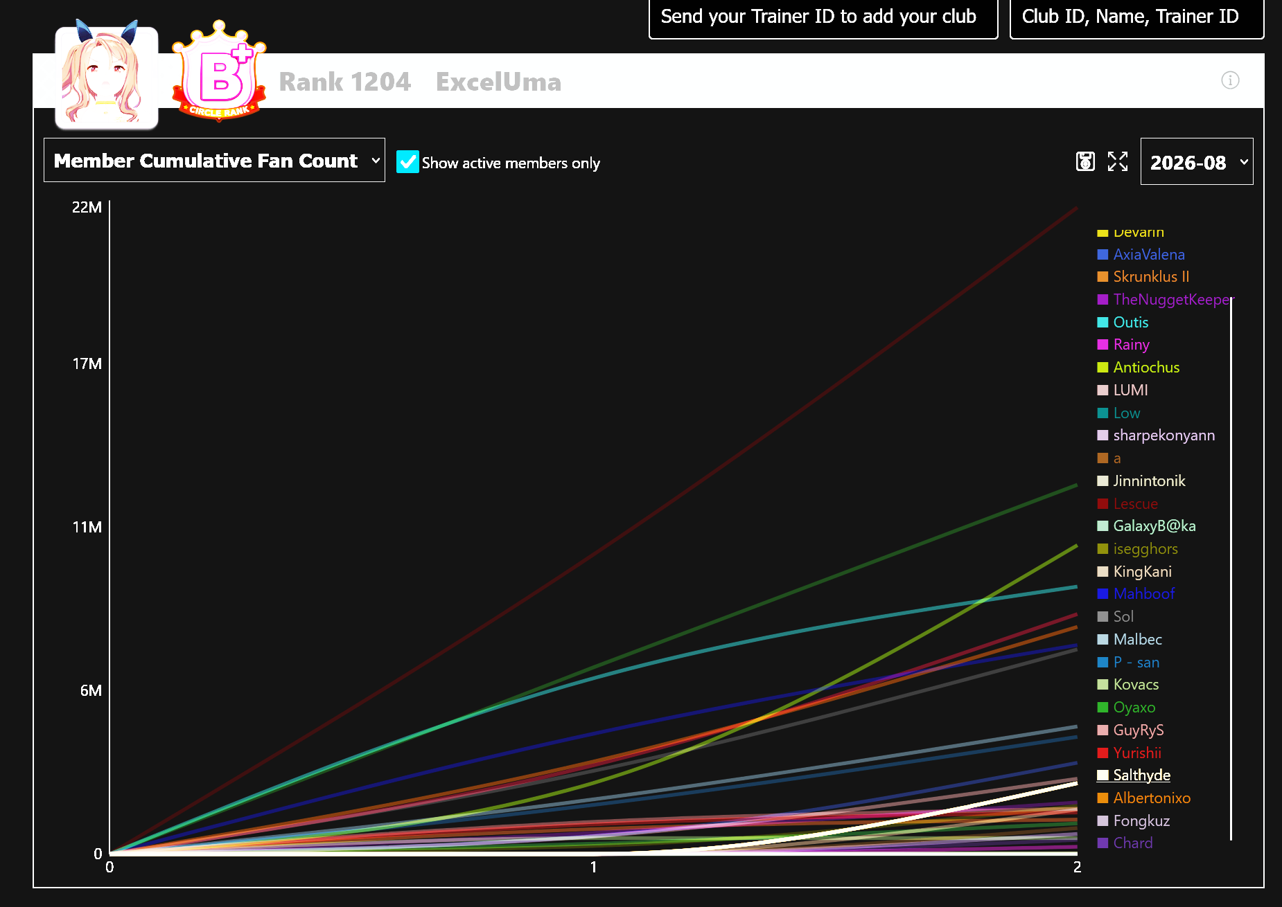The height and width of the screenshot is (907, 1282).
Task: Focus the Club ID, Name, Trainer ID field
Action: coord(1136,17)
